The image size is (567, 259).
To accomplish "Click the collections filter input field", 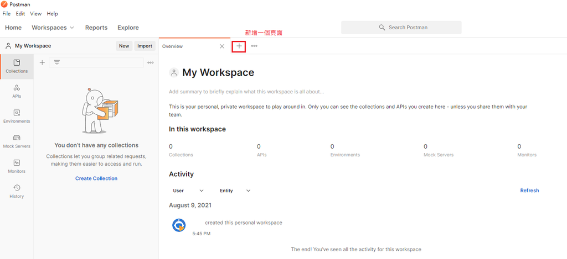I will click(96, 63).
